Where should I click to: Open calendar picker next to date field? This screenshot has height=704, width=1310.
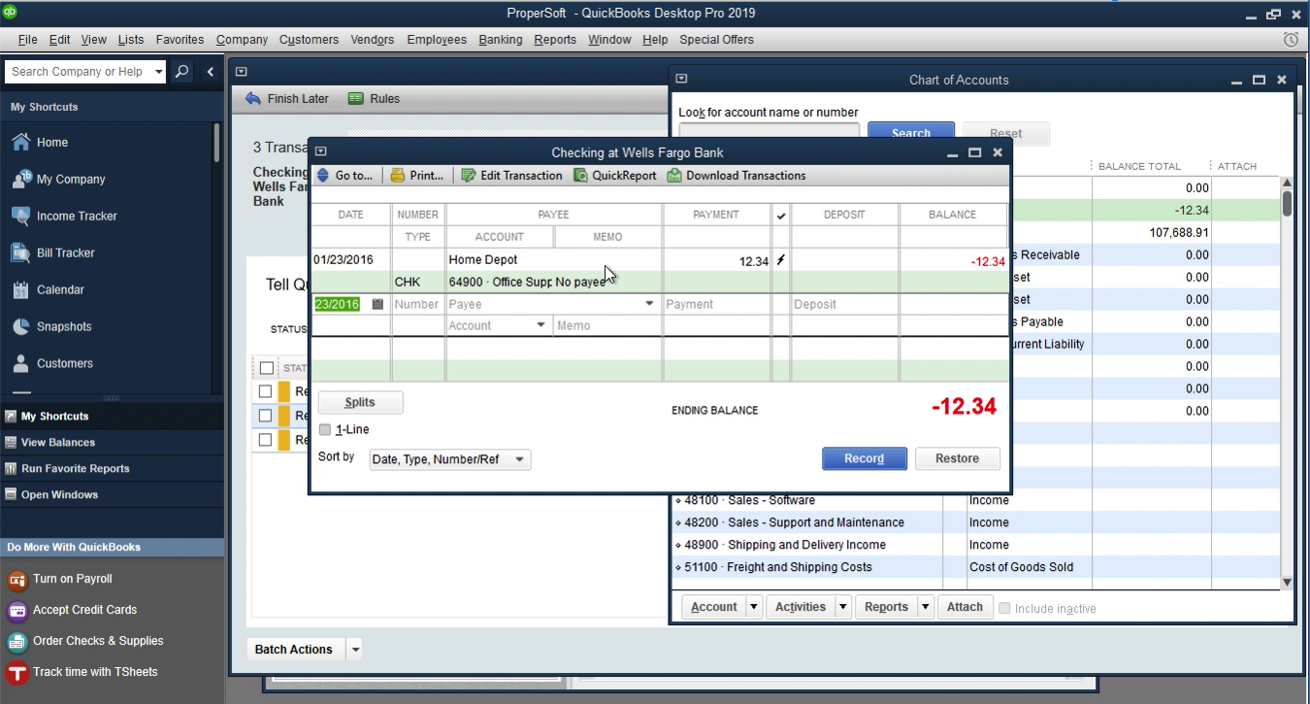[377, 304]
